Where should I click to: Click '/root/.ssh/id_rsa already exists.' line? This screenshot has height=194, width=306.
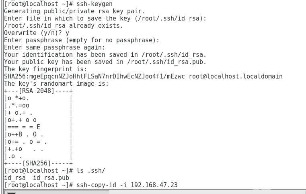pos(64,26)
